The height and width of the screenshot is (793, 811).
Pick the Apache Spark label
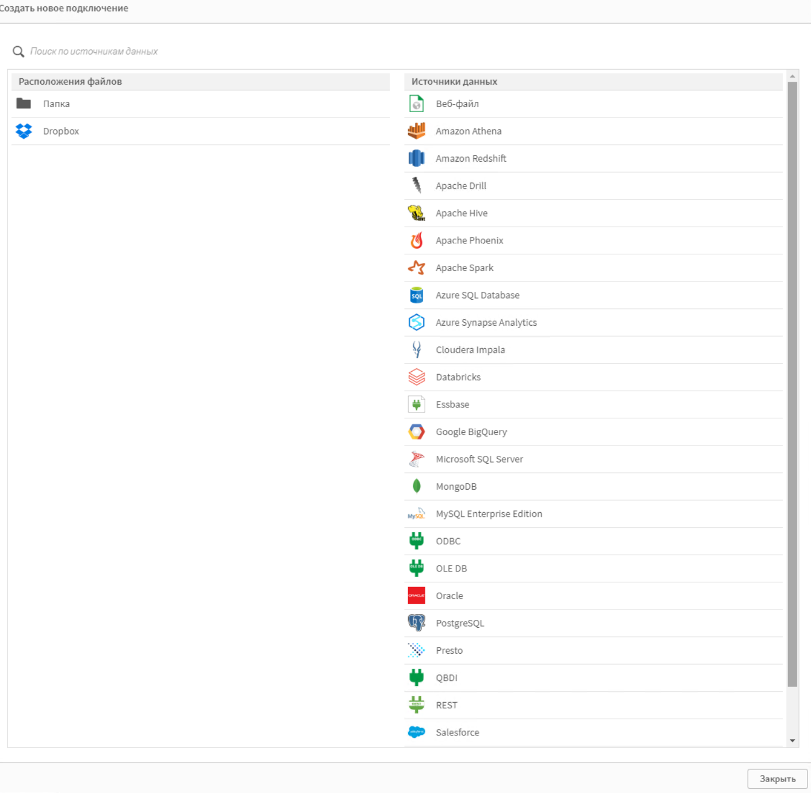(x=464, y=268)
